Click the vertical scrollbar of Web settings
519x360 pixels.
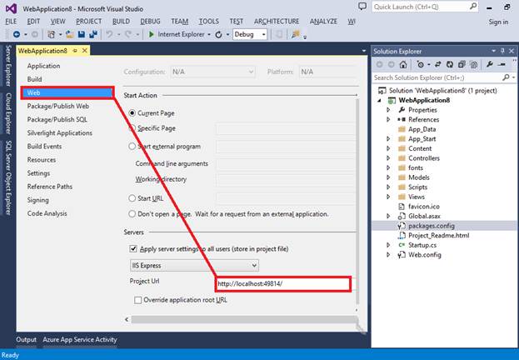point(357,202)
